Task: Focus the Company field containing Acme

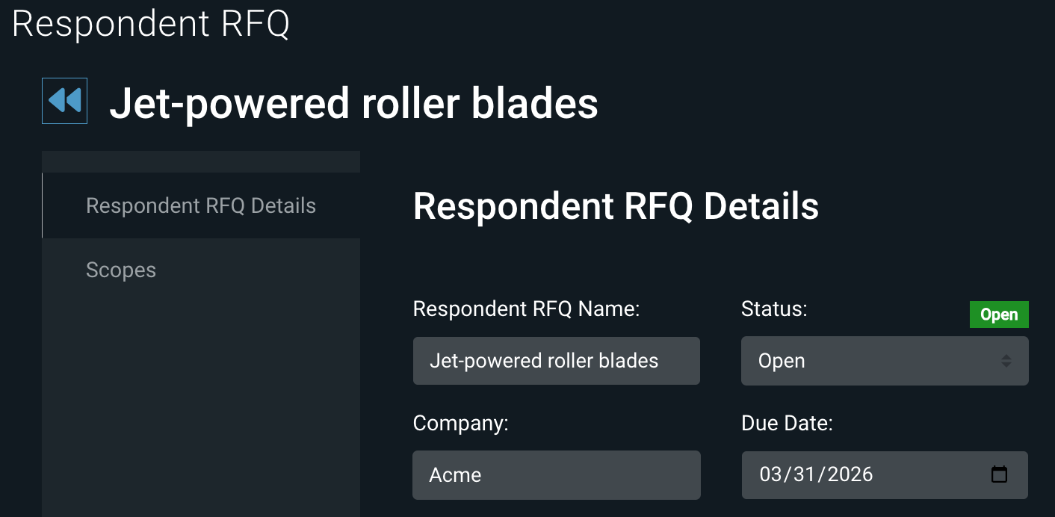Action: coord(556,475)
